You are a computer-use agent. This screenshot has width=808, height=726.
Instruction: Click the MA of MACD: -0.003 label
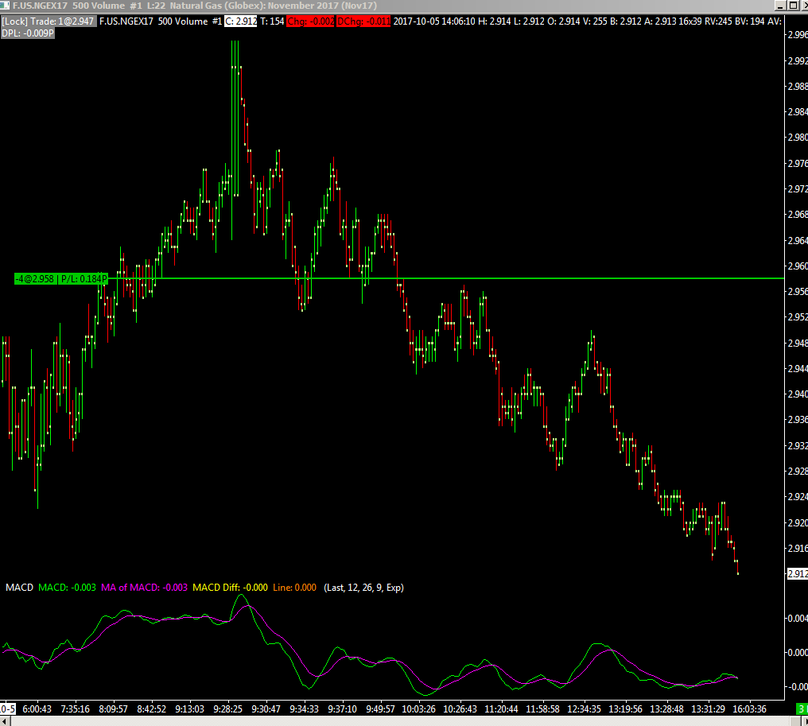point(144,588)
